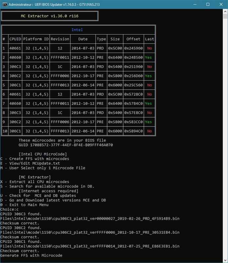Click the 'Offset' column header

pos(133,39)
